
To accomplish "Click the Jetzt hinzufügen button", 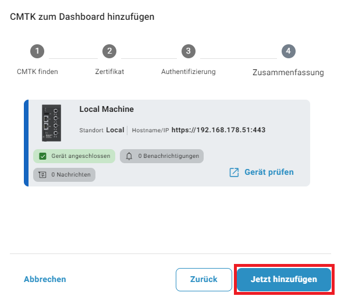I will click(x=284, y=280).
